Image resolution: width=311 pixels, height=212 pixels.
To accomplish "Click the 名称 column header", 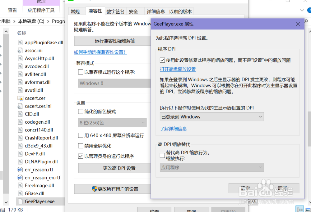I will [x=22, y=33].
